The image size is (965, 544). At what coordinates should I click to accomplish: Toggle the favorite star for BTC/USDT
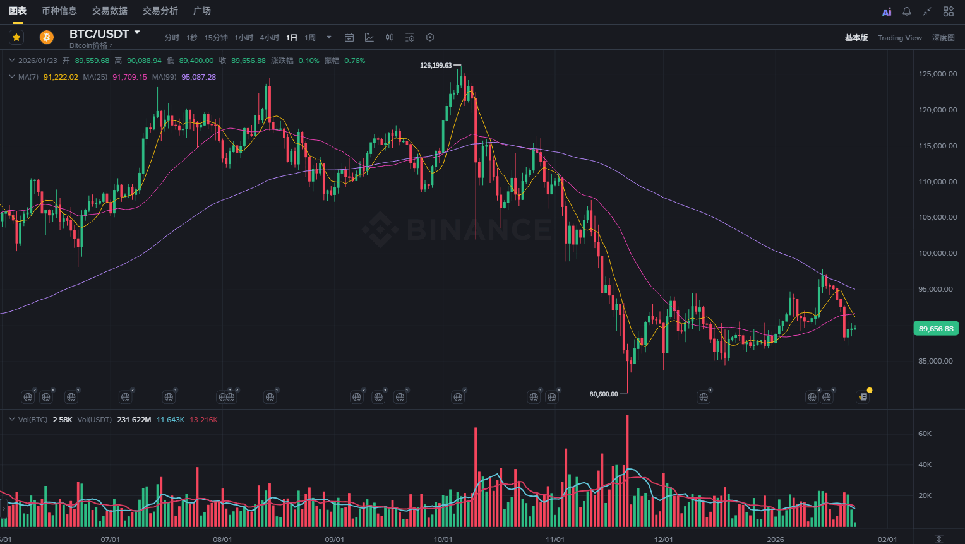click(x=16, y=37)
